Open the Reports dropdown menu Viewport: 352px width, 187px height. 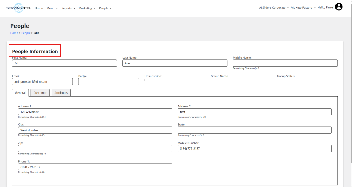68,8
